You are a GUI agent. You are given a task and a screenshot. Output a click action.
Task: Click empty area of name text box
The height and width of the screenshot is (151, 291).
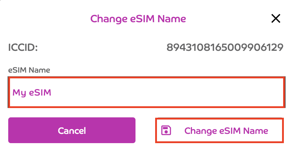[x=179, y=93]
